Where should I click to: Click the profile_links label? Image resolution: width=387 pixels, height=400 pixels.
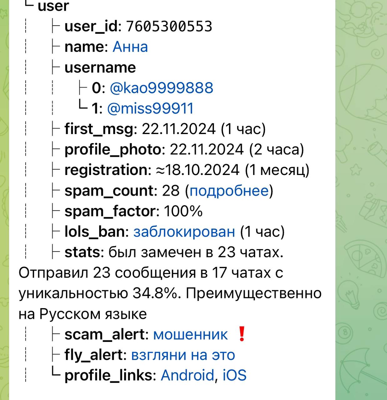point(108,376)
